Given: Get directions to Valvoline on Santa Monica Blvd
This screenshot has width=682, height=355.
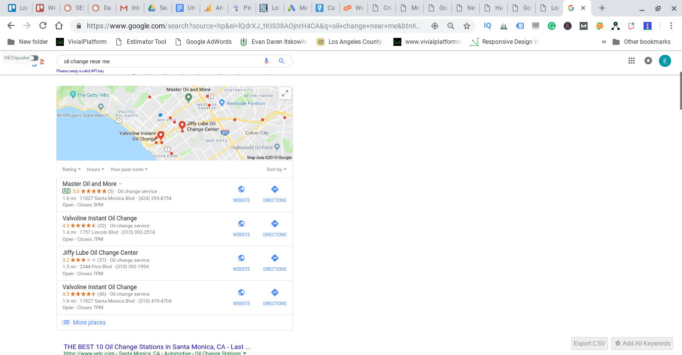Looking at the screenshot, I should (275, 297).
